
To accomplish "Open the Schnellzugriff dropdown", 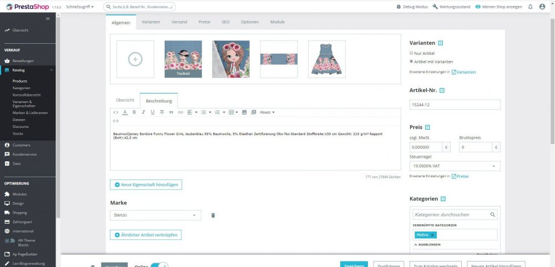I will point(79,7).
